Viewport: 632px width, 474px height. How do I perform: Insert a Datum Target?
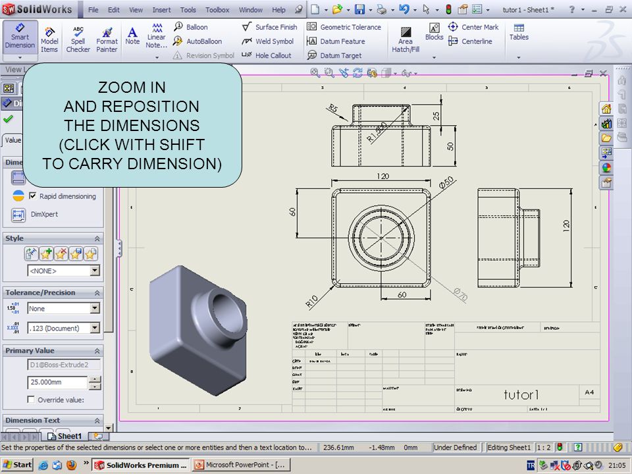click(334, 55)
